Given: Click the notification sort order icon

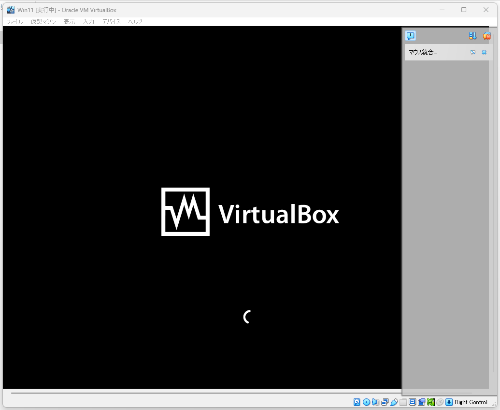Looking at the screenshot, I should click(x=472, y=36).
